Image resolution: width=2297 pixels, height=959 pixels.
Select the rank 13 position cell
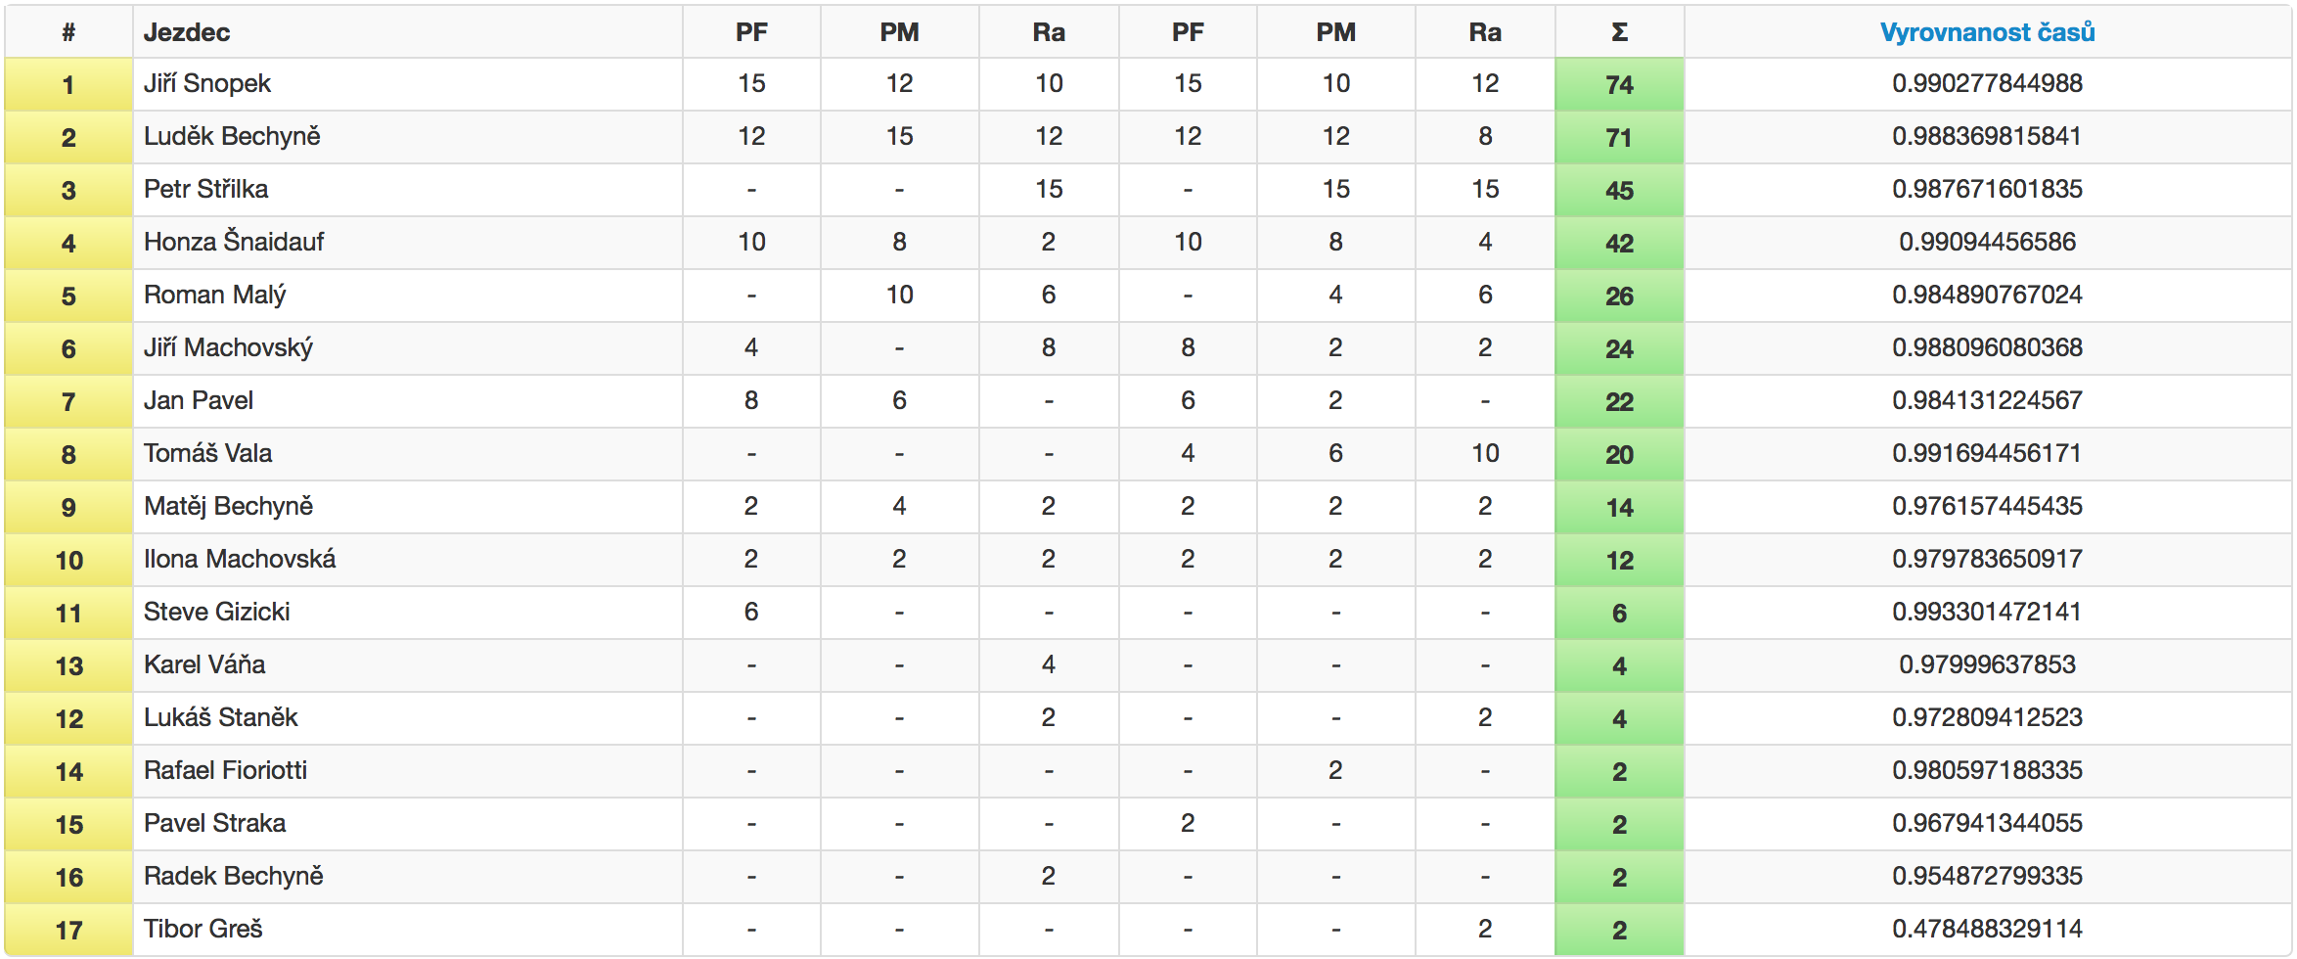click(68, 665)
